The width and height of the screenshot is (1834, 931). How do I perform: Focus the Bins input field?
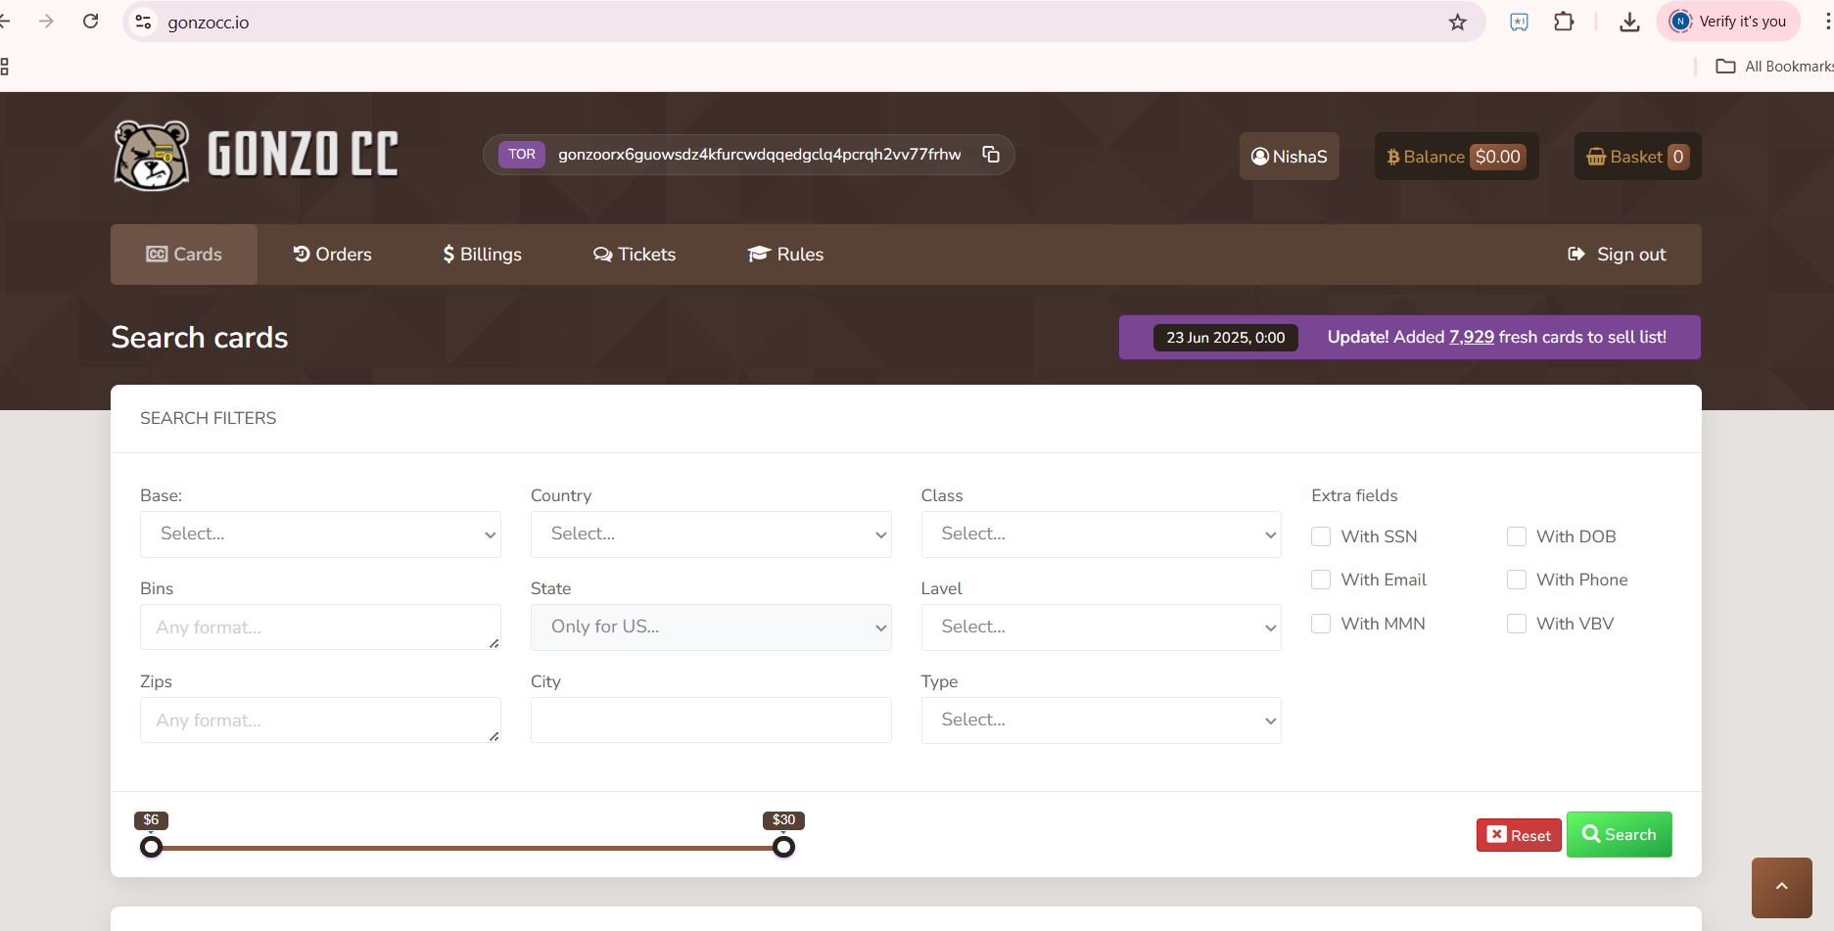click(x=320, y=628)
